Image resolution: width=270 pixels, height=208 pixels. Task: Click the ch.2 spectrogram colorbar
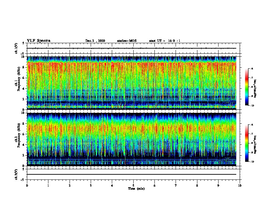tap(247, 143)
